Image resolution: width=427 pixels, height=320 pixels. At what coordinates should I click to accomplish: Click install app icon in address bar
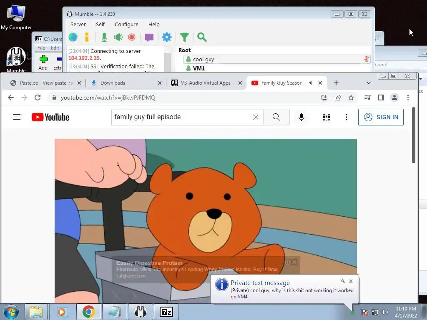pos(324,97)
